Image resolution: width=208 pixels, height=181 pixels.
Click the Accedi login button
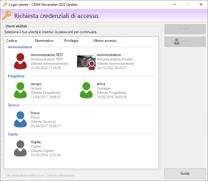pyautogui.click(x=185, y=29)
